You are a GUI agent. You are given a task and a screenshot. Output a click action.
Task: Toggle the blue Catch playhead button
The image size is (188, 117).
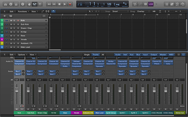(53, 12)
